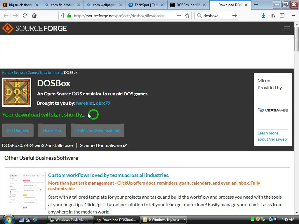Image resolution: width=299 pixels, height=224 pixels.
Task: Click the volume speaker tray icon
Action: [x=277, y=219]
